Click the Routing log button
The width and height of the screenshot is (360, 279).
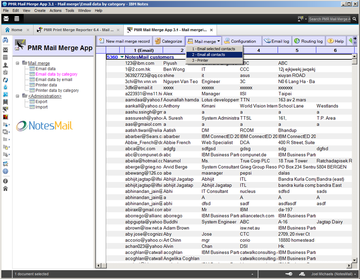point(308,41)
